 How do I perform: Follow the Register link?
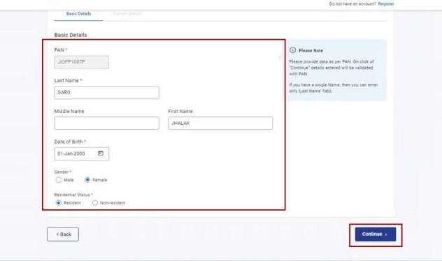click(x=386, y=4)
